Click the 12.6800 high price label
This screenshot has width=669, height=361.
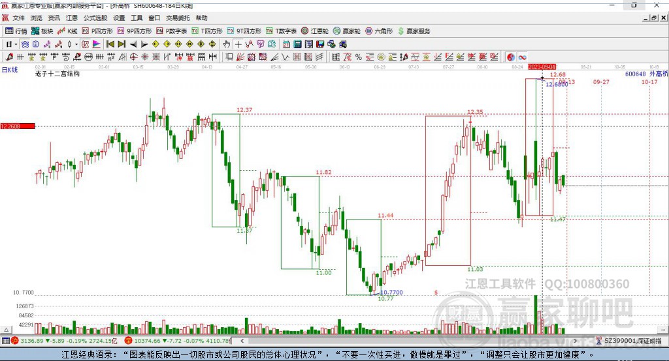(557, 84)
